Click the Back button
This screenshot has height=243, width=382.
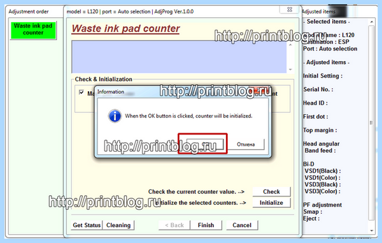click(174, 225)
